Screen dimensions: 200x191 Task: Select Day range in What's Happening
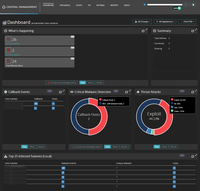tap(83, 83)
